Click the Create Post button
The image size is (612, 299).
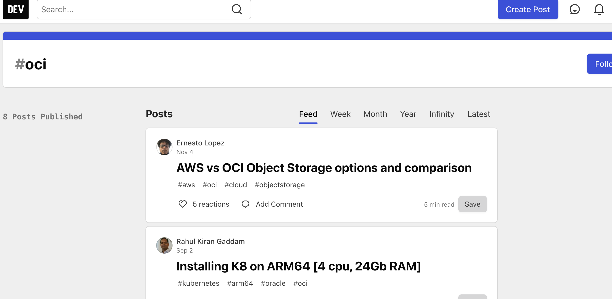(528, 9)
